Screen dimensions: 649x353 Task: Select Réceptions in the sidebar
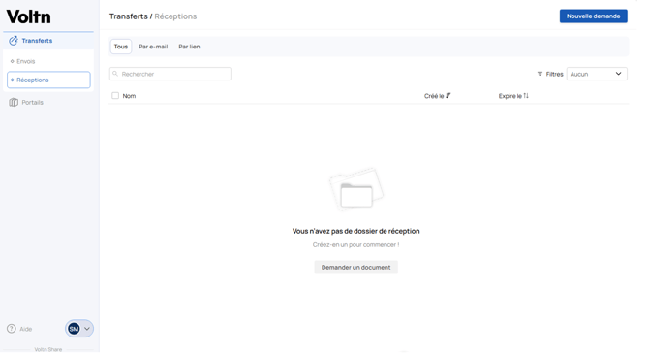tap(48, 80)
